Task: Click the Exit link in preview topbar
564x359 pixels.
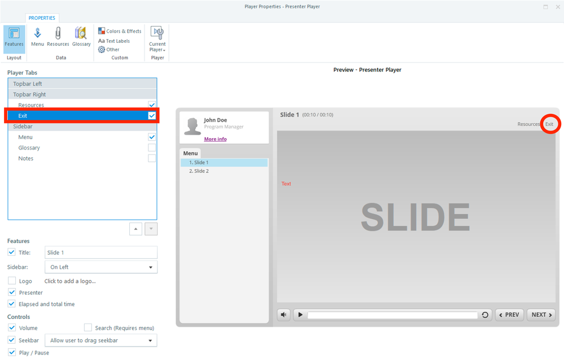Action: pos(549,124)
